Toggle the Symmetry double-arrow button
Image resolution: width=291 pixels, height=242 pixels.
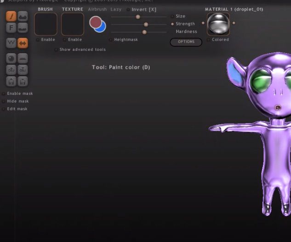point(23,43)
